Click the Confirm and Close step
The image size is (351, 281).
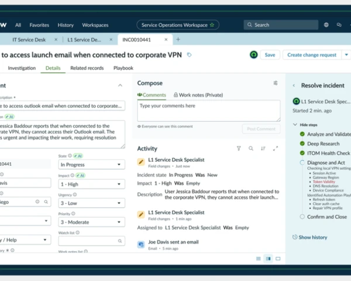(327, 217)
